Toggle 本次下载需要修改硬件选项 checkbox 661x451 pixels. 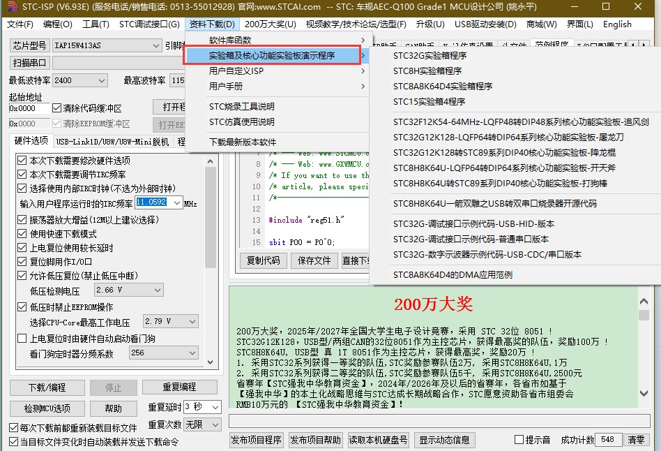pos(22,161)
